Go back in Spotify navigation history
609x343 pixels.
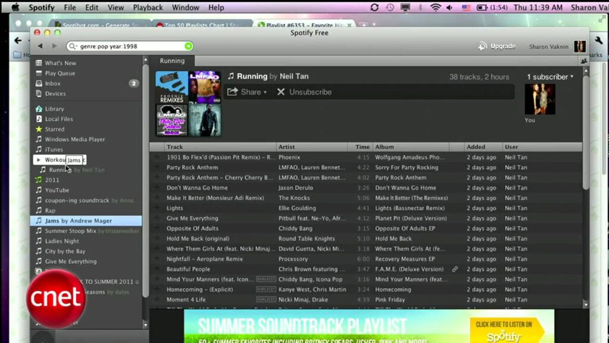coord(40,46)
